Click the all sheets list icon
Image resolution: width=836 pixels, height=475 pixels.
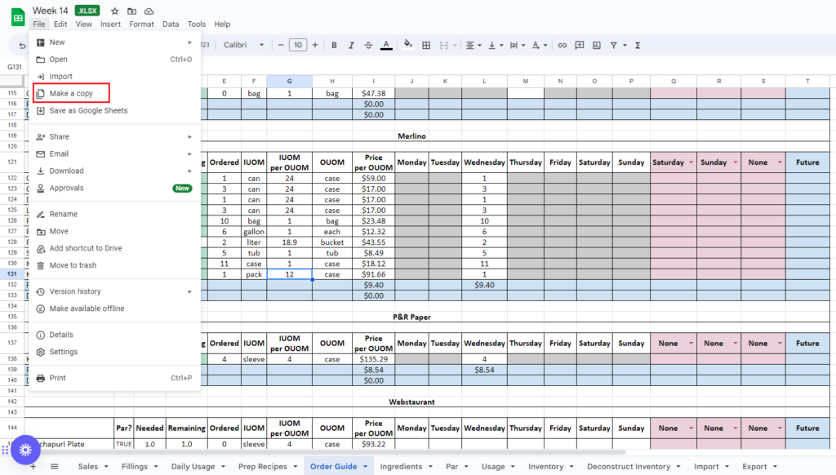(55, 466)
